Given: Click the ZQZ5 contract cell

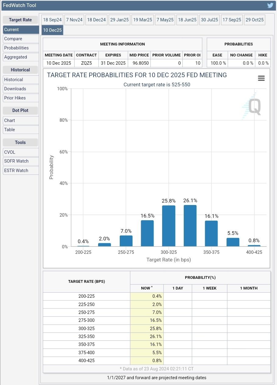Looking at the screenshot, I should point(87,63).
